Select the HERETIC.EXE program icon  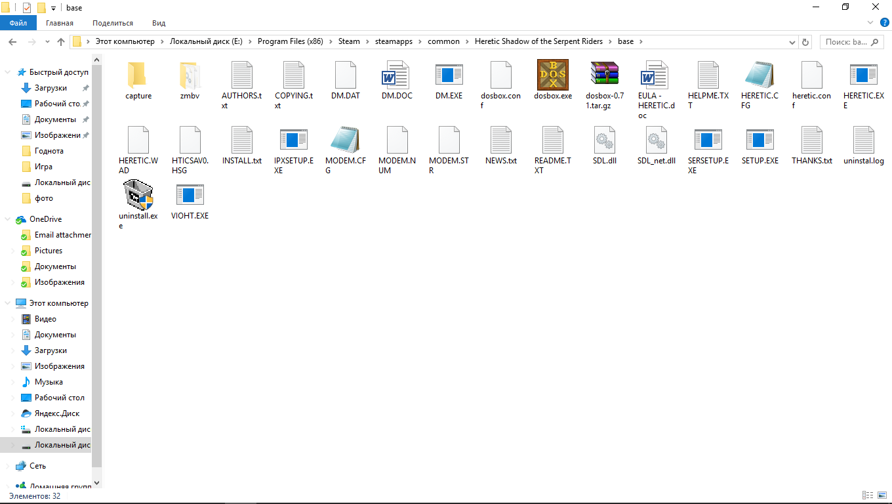point(863,75)
